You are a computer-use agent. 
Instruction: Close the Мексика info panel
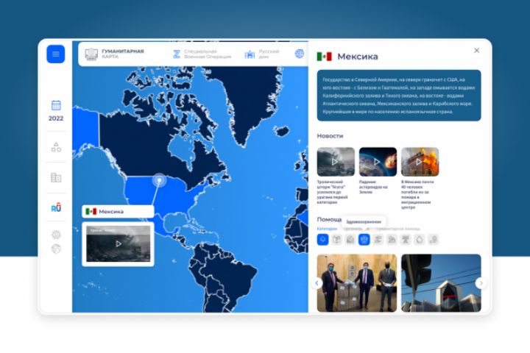[x=476, y=50]
